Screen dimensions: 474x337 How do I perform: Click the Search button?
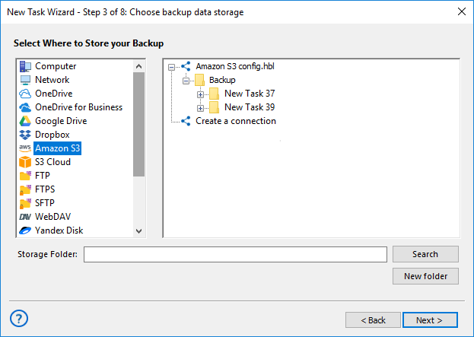pos(425,254)
